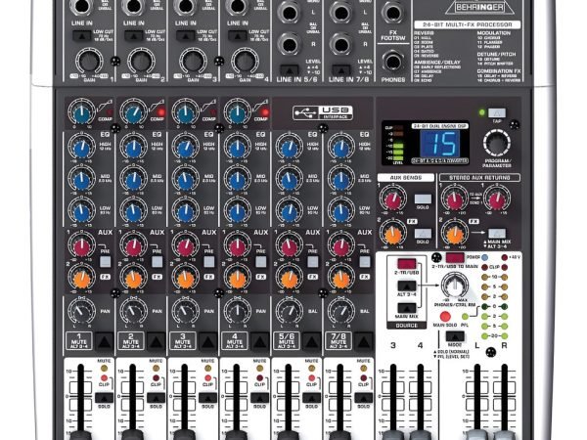Click the PHONES/CTRL RM level knob
This screenshot has width=587, height=440.
pyautogui.click(x=455, y=286)
